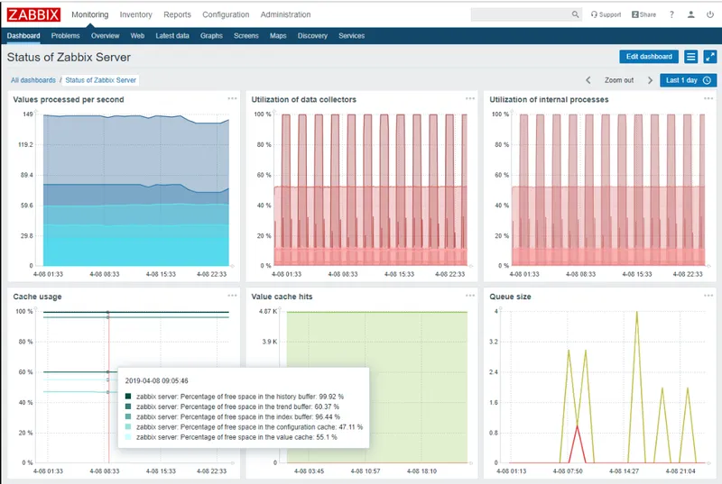Click the Value cache hits widget title
722x484 pixels.
[282, 297]
